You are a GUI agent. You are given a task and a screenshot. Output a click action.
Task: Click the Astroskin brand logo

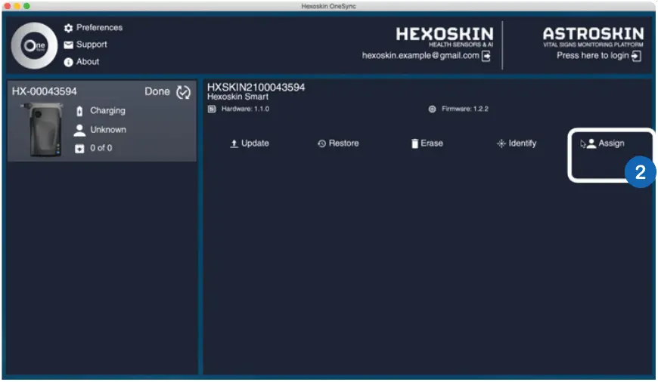593,36
